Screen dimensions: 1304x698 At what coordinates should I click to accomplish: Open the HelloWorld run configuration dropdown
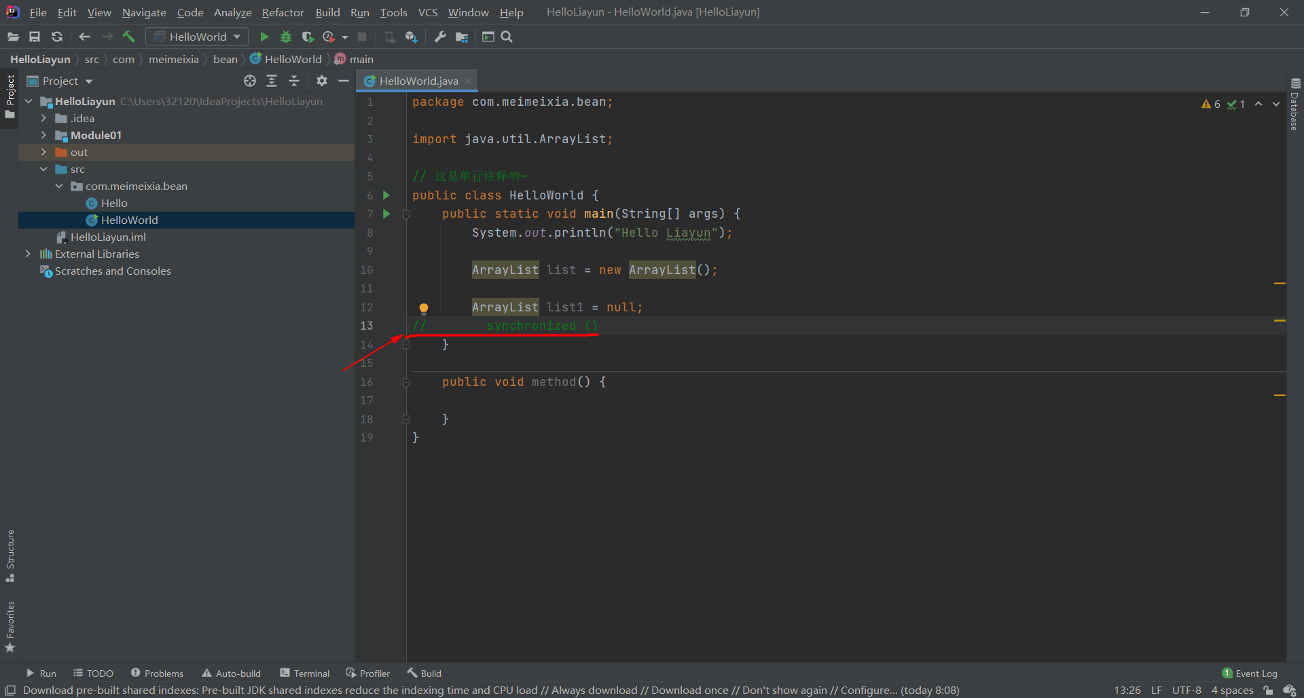coord(197,37)
